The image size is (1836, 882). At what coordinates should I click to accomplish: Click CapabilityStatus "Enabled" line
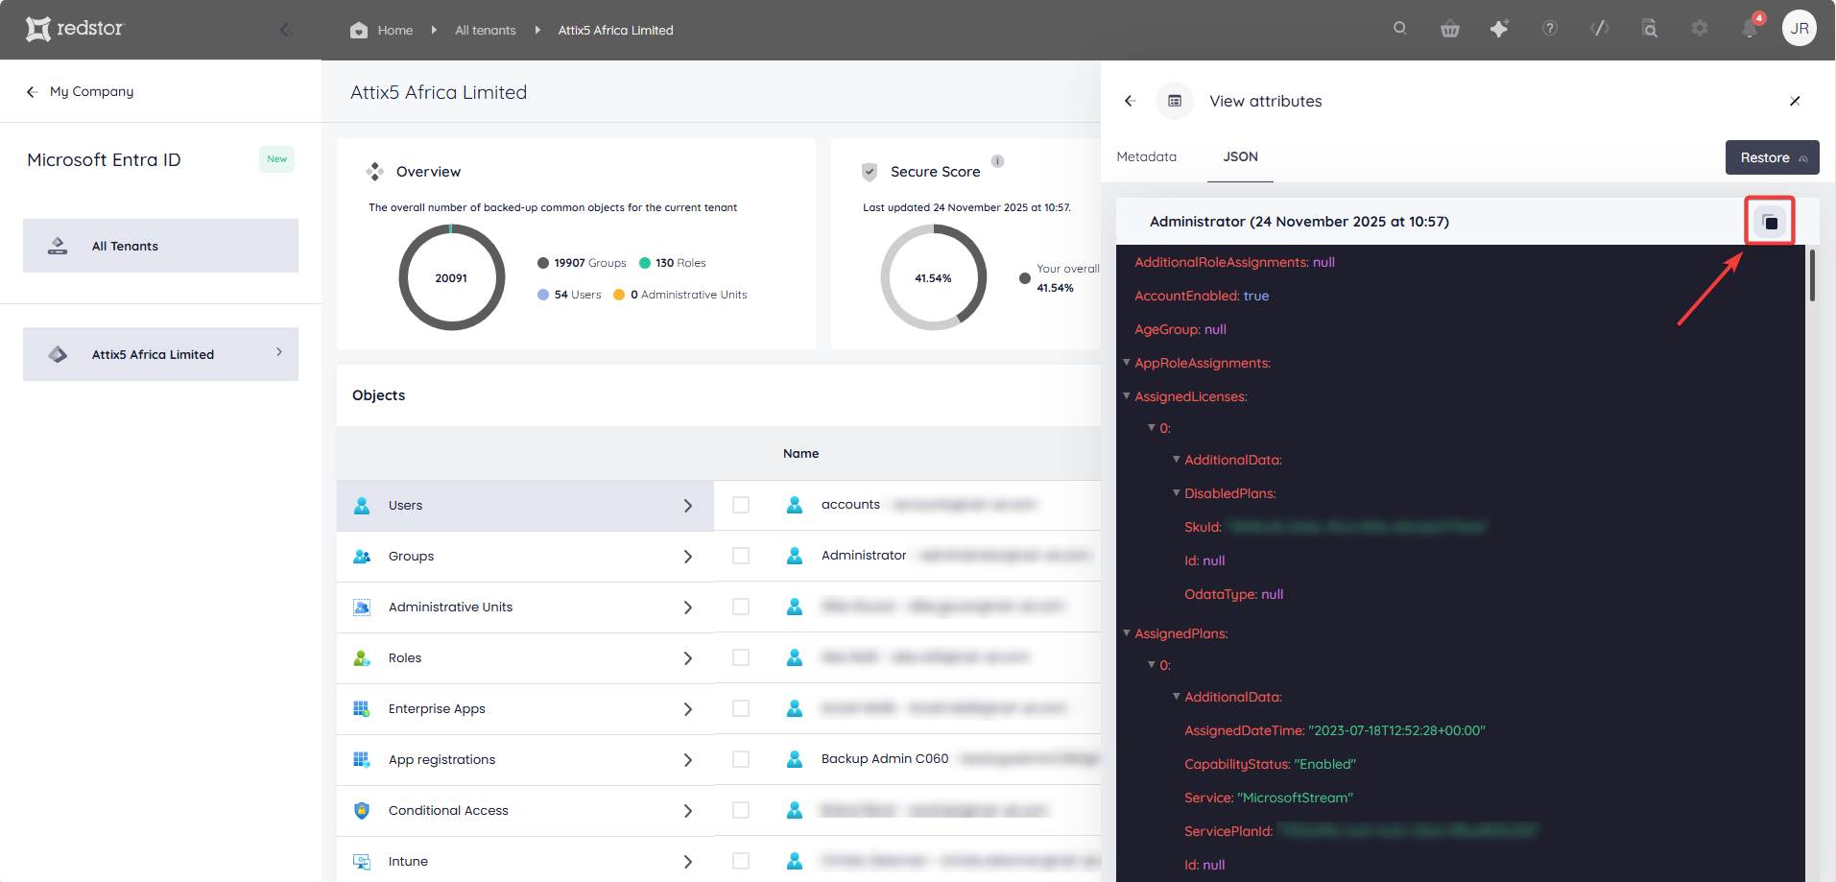tap(1270, 764)
